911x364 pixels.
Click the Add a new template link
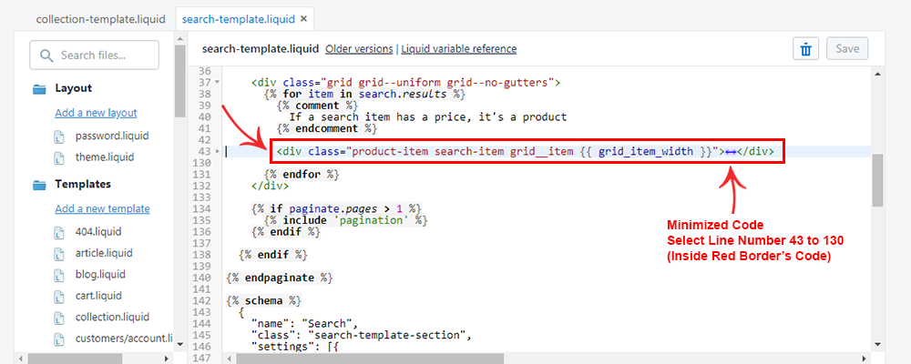tap(102, 208)
